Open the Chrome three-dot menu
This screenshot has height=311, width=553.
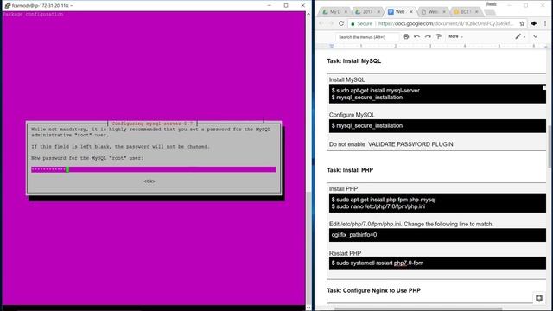click(545, 23)
